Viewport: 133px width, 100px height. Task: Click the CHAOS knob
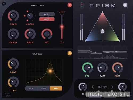tap(13, 34)
